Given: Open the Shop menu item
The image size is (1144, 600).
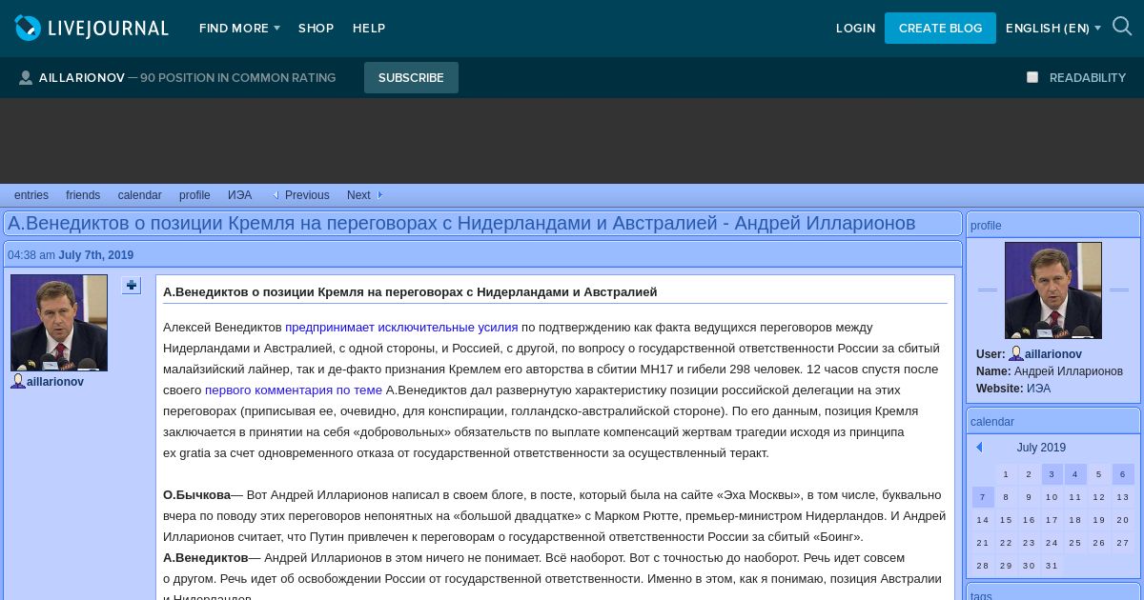Looking at the screenshot, I should (316, 29).
